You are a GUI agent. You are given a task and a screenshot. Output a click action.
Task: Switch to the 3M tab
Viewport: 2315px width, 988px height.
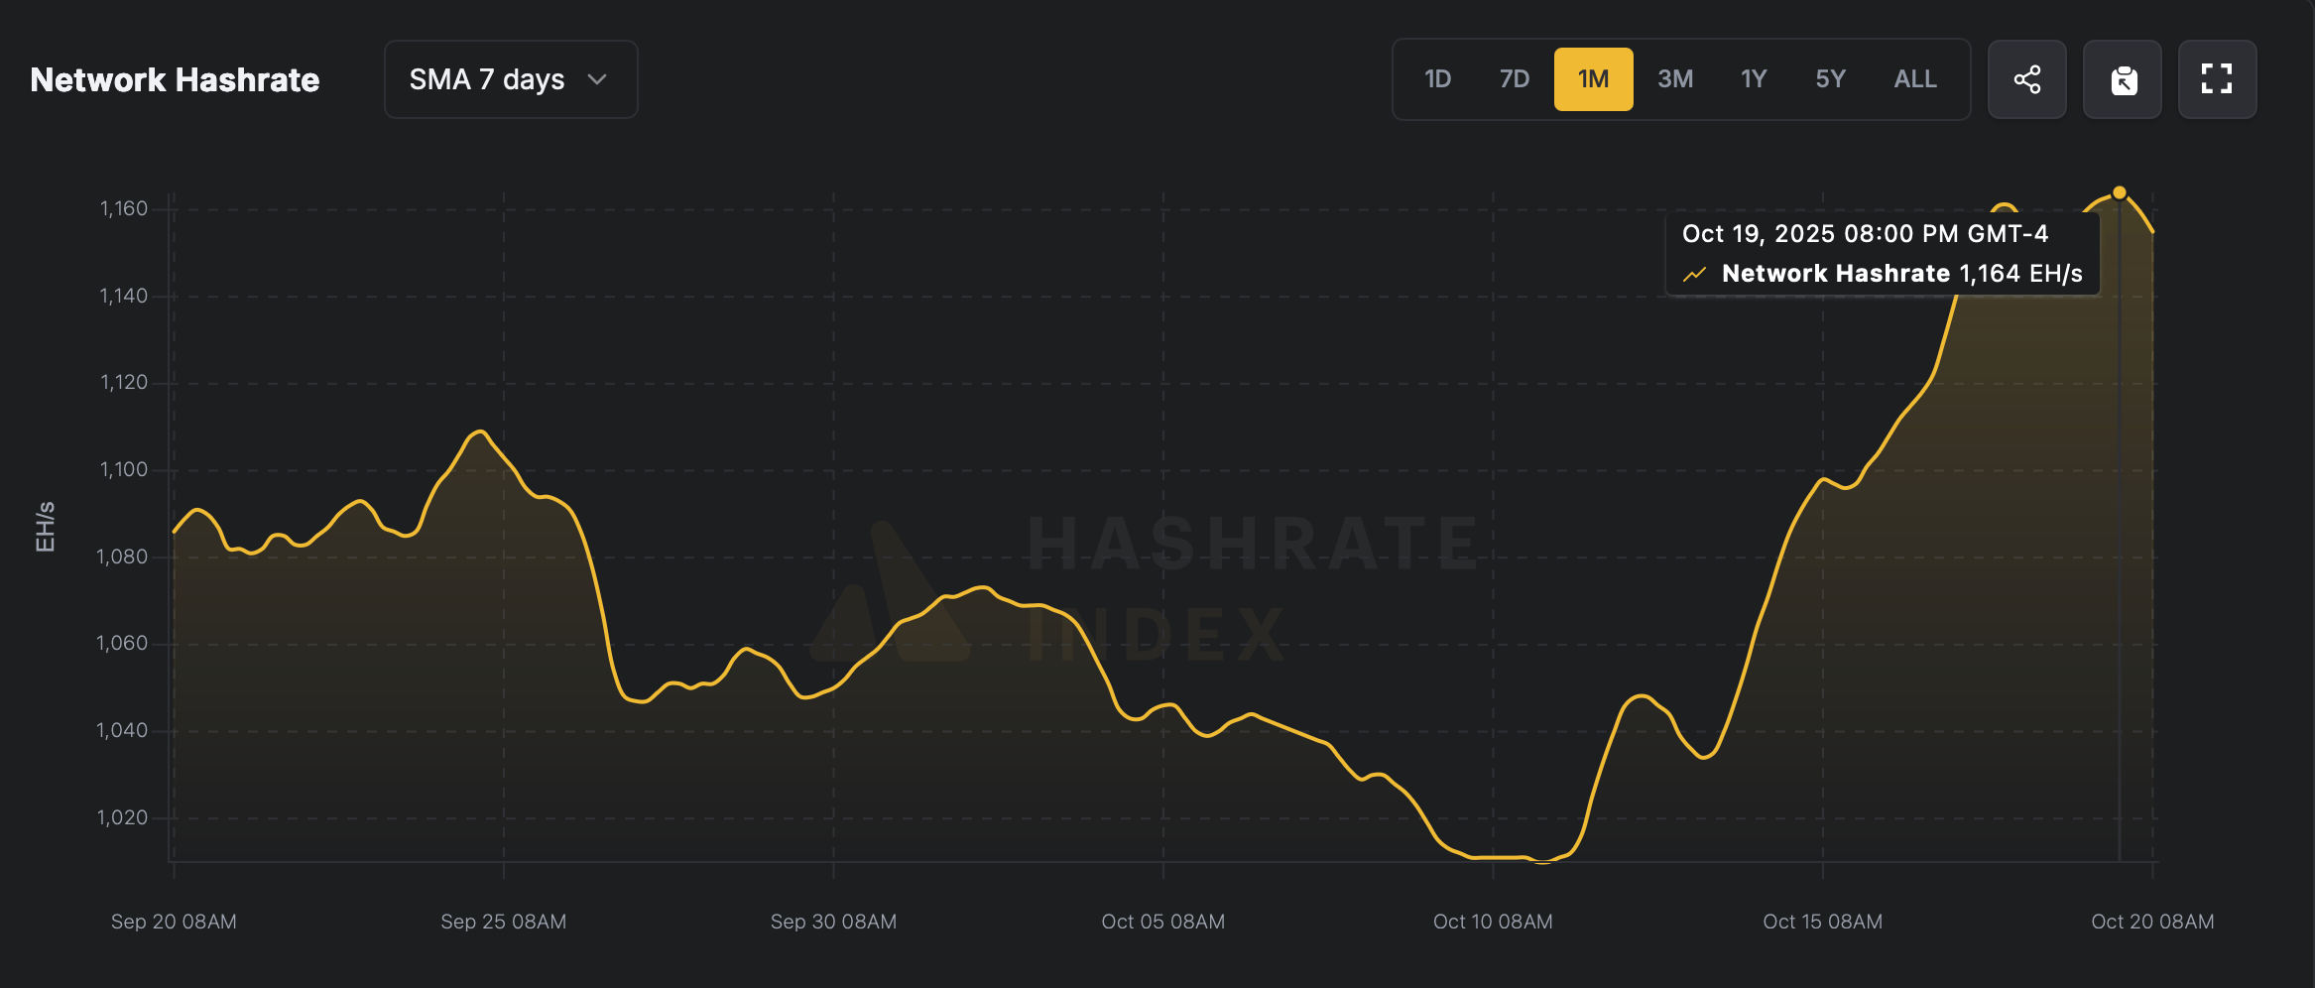point(1674,78)
